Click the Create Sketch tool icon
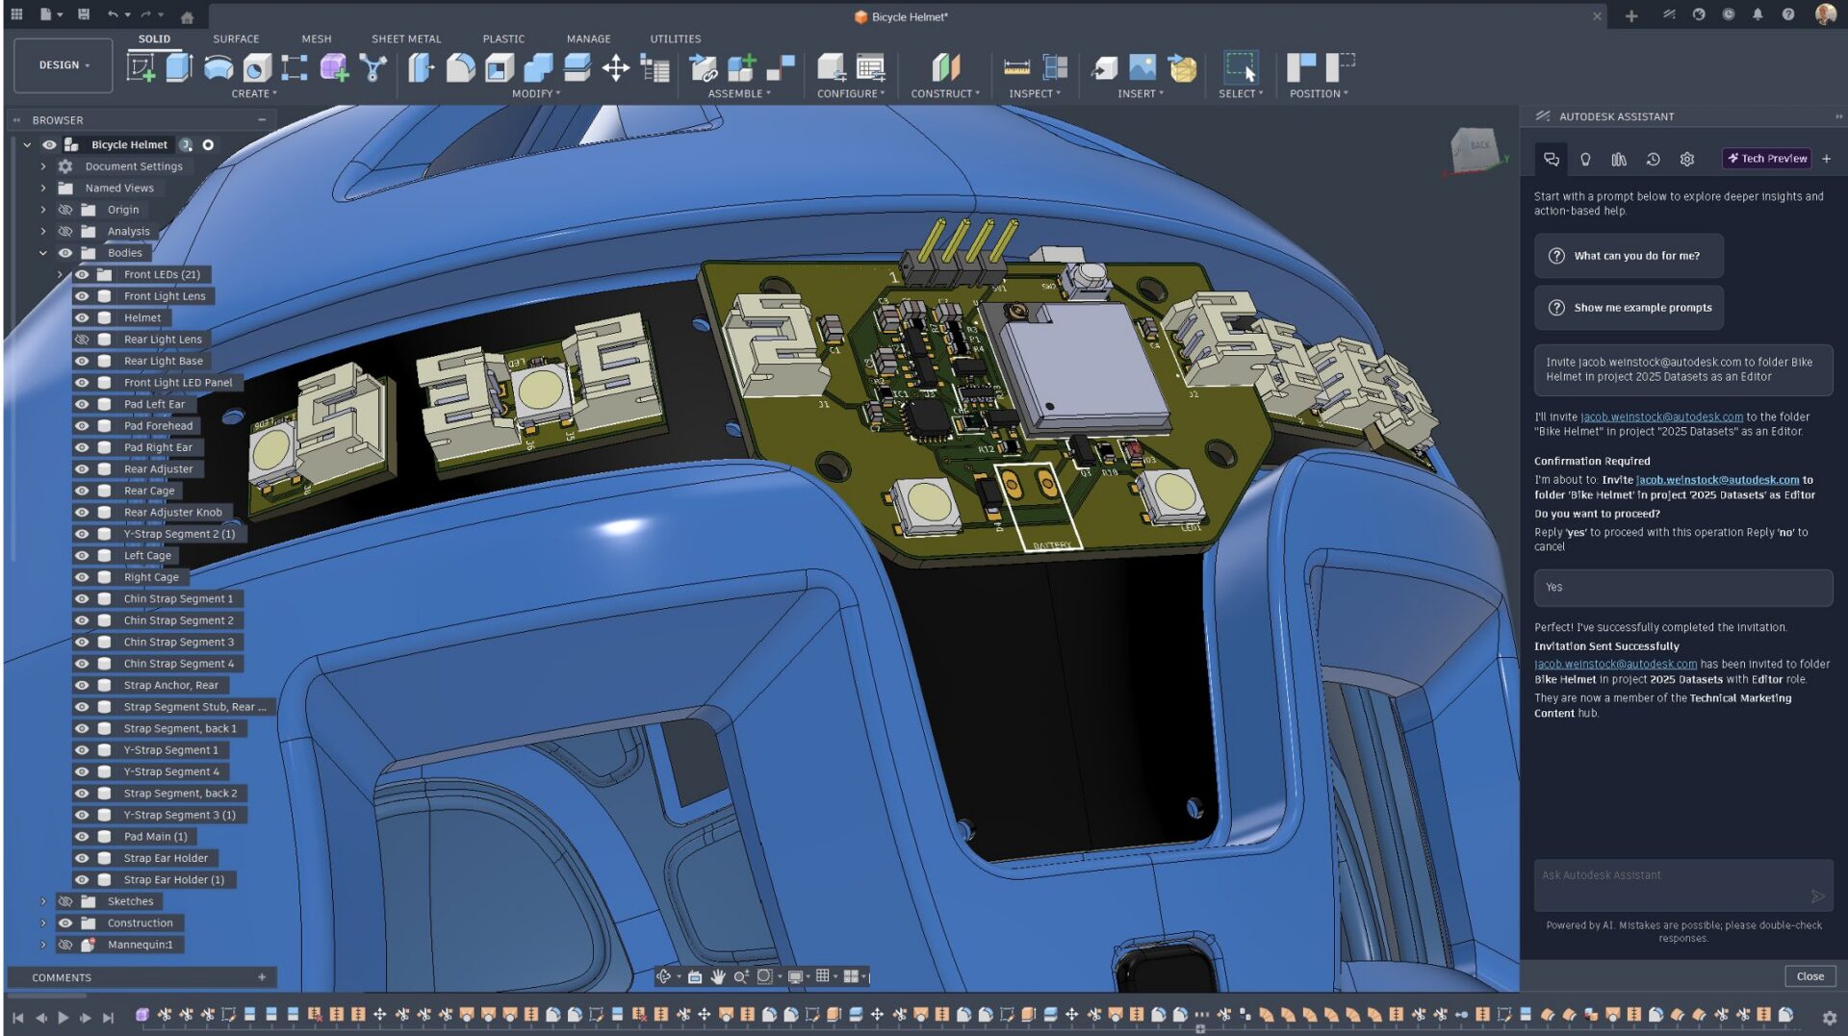The image size is (1848, 1036). (141, 67)
